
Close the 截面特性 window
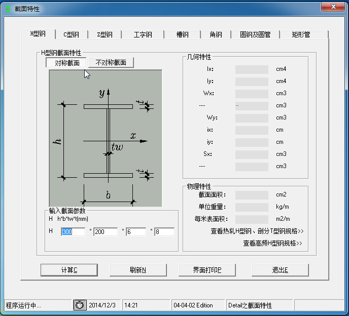[333, 7]
